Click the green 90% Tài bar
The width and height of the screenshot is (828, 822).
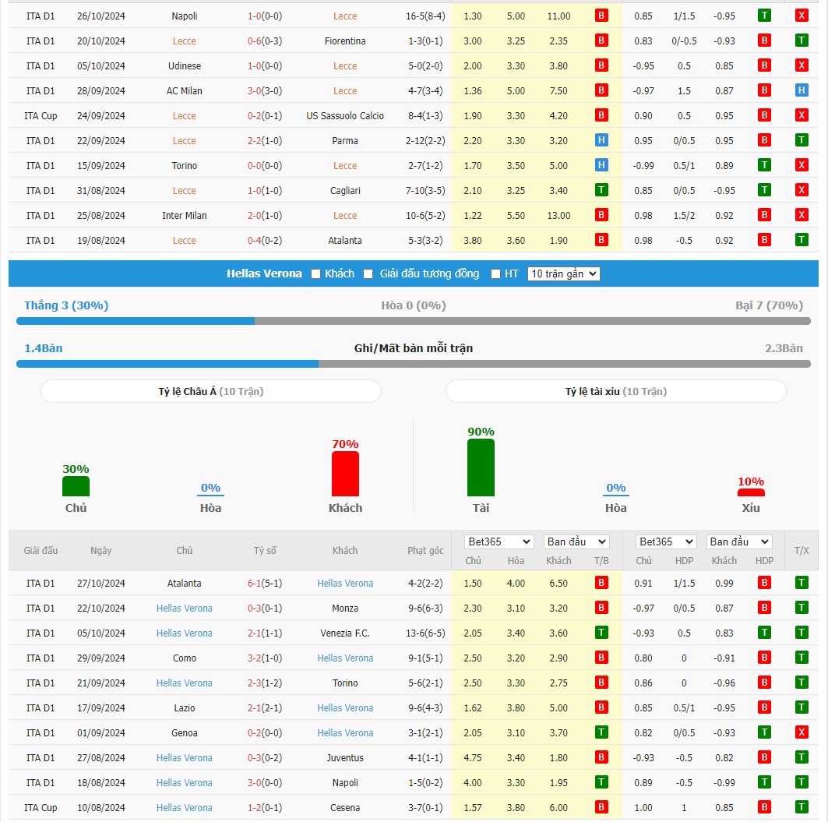tap(481, 467)
